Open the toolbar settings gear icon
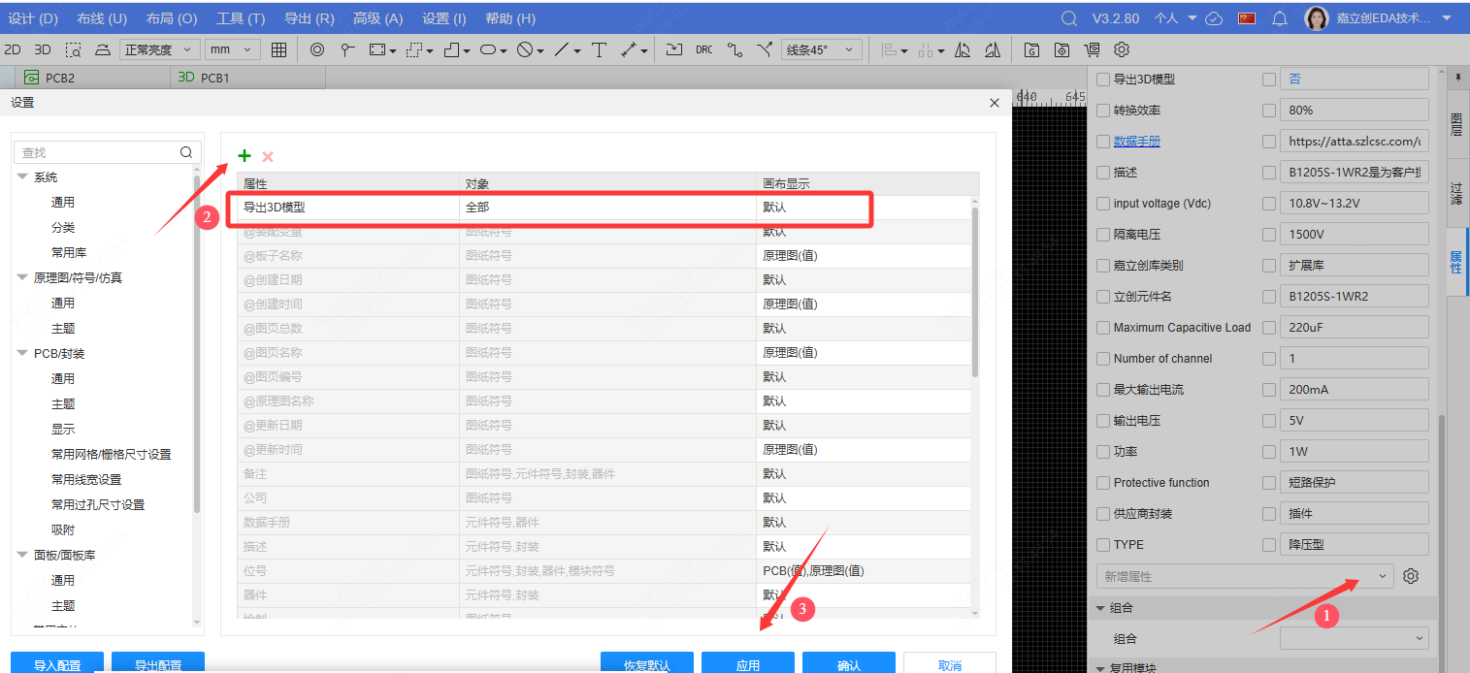The width and height of the screenshot is (1470, 673). (1121, 49)
